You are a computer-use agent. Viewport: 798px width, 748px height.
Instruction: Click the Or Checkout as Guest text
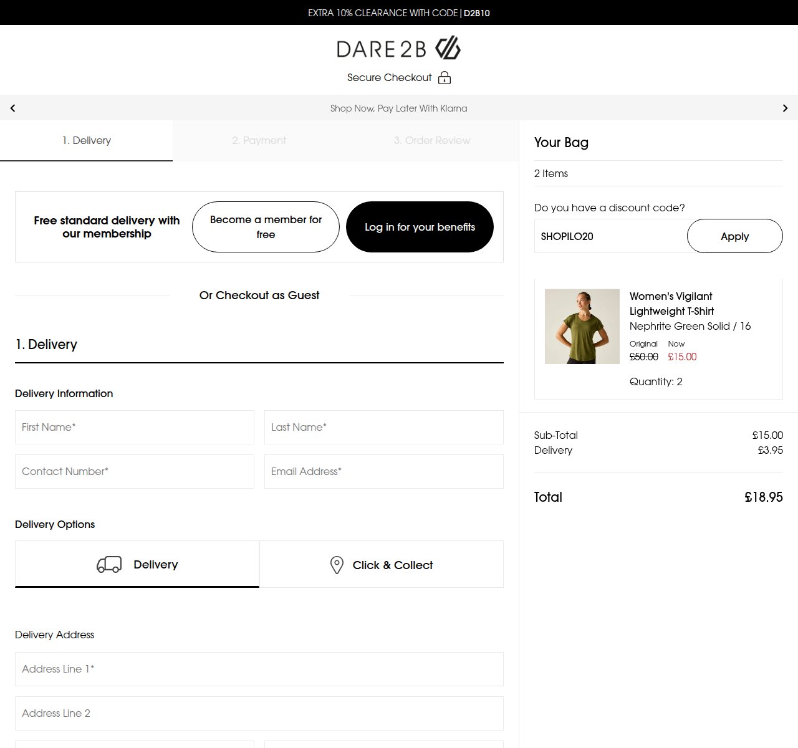coord(259,295)
